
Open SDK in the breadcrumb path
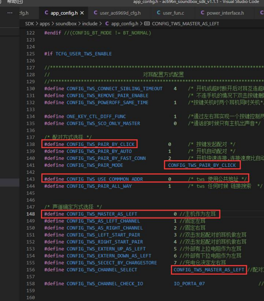[x=30, y=24]
